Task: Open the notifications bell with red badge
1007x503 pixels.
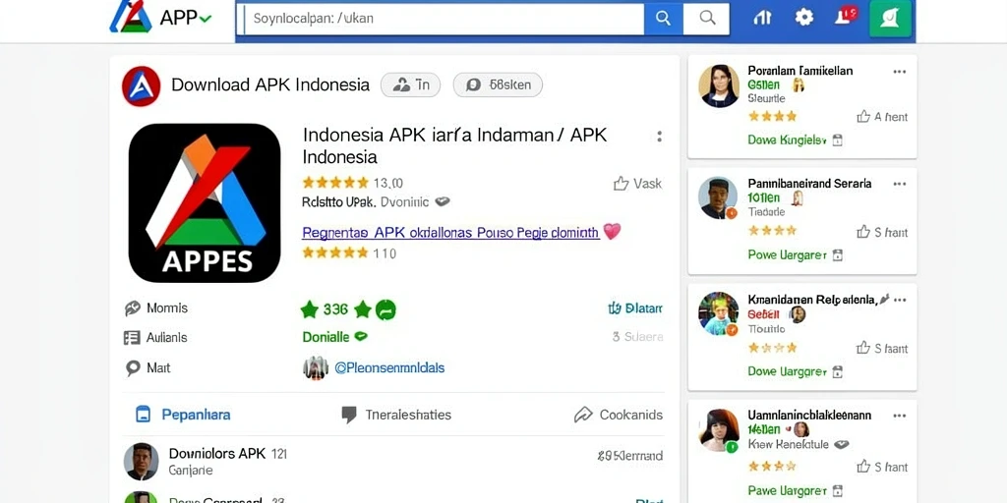Action: click(845, 16)
